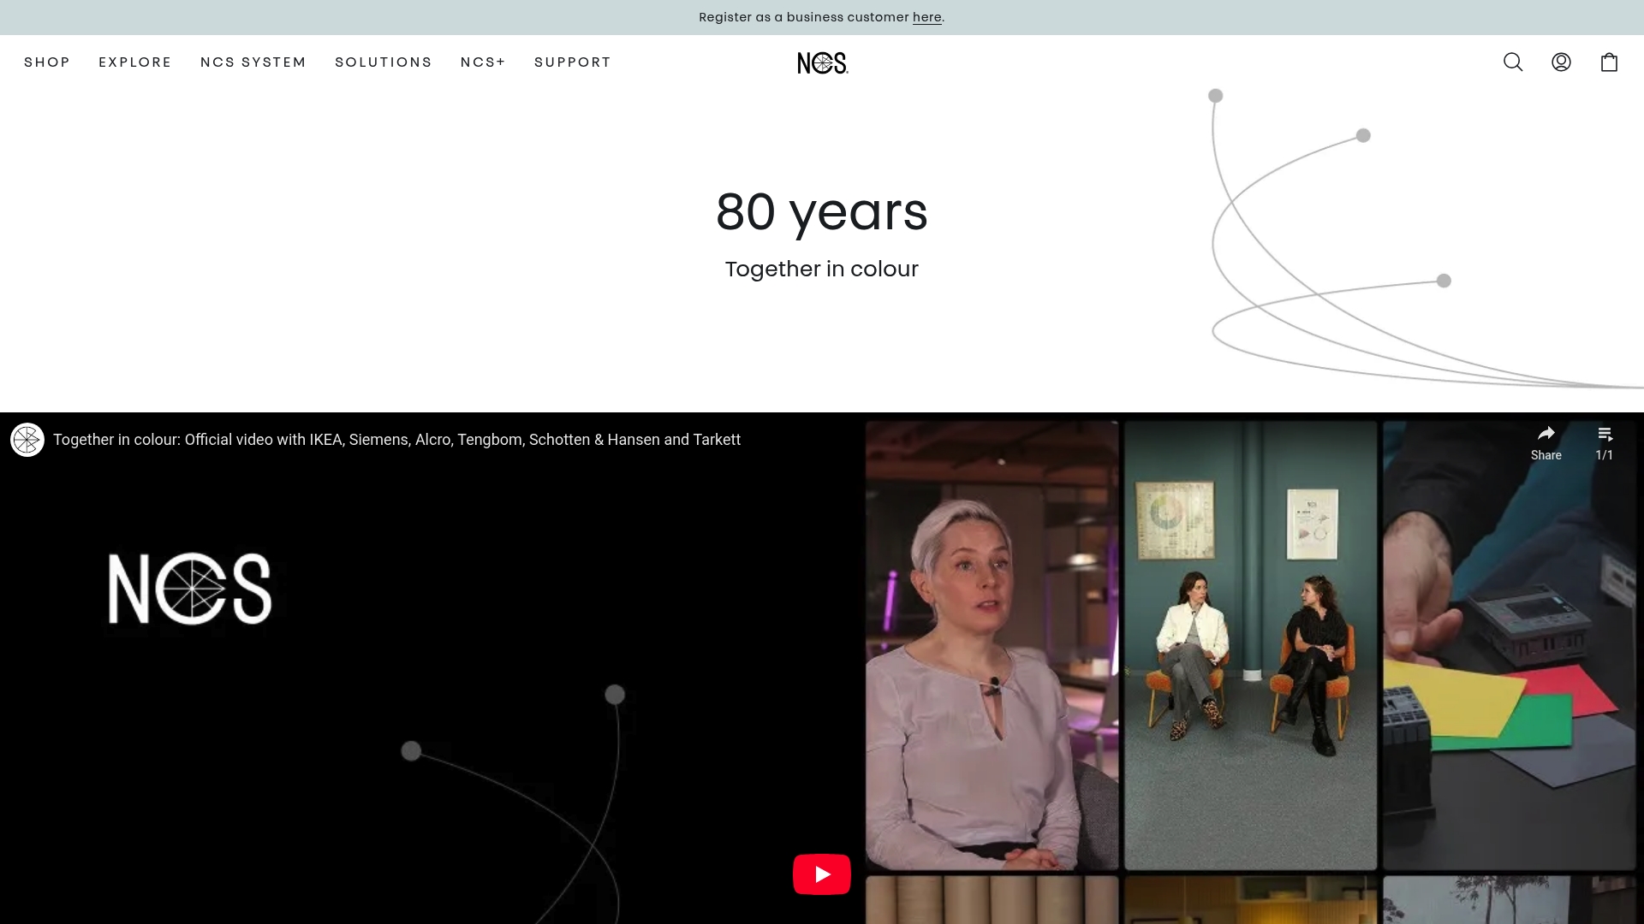Open the SUPPORT menu
The image size is (1644, 924).
(573, 62)
